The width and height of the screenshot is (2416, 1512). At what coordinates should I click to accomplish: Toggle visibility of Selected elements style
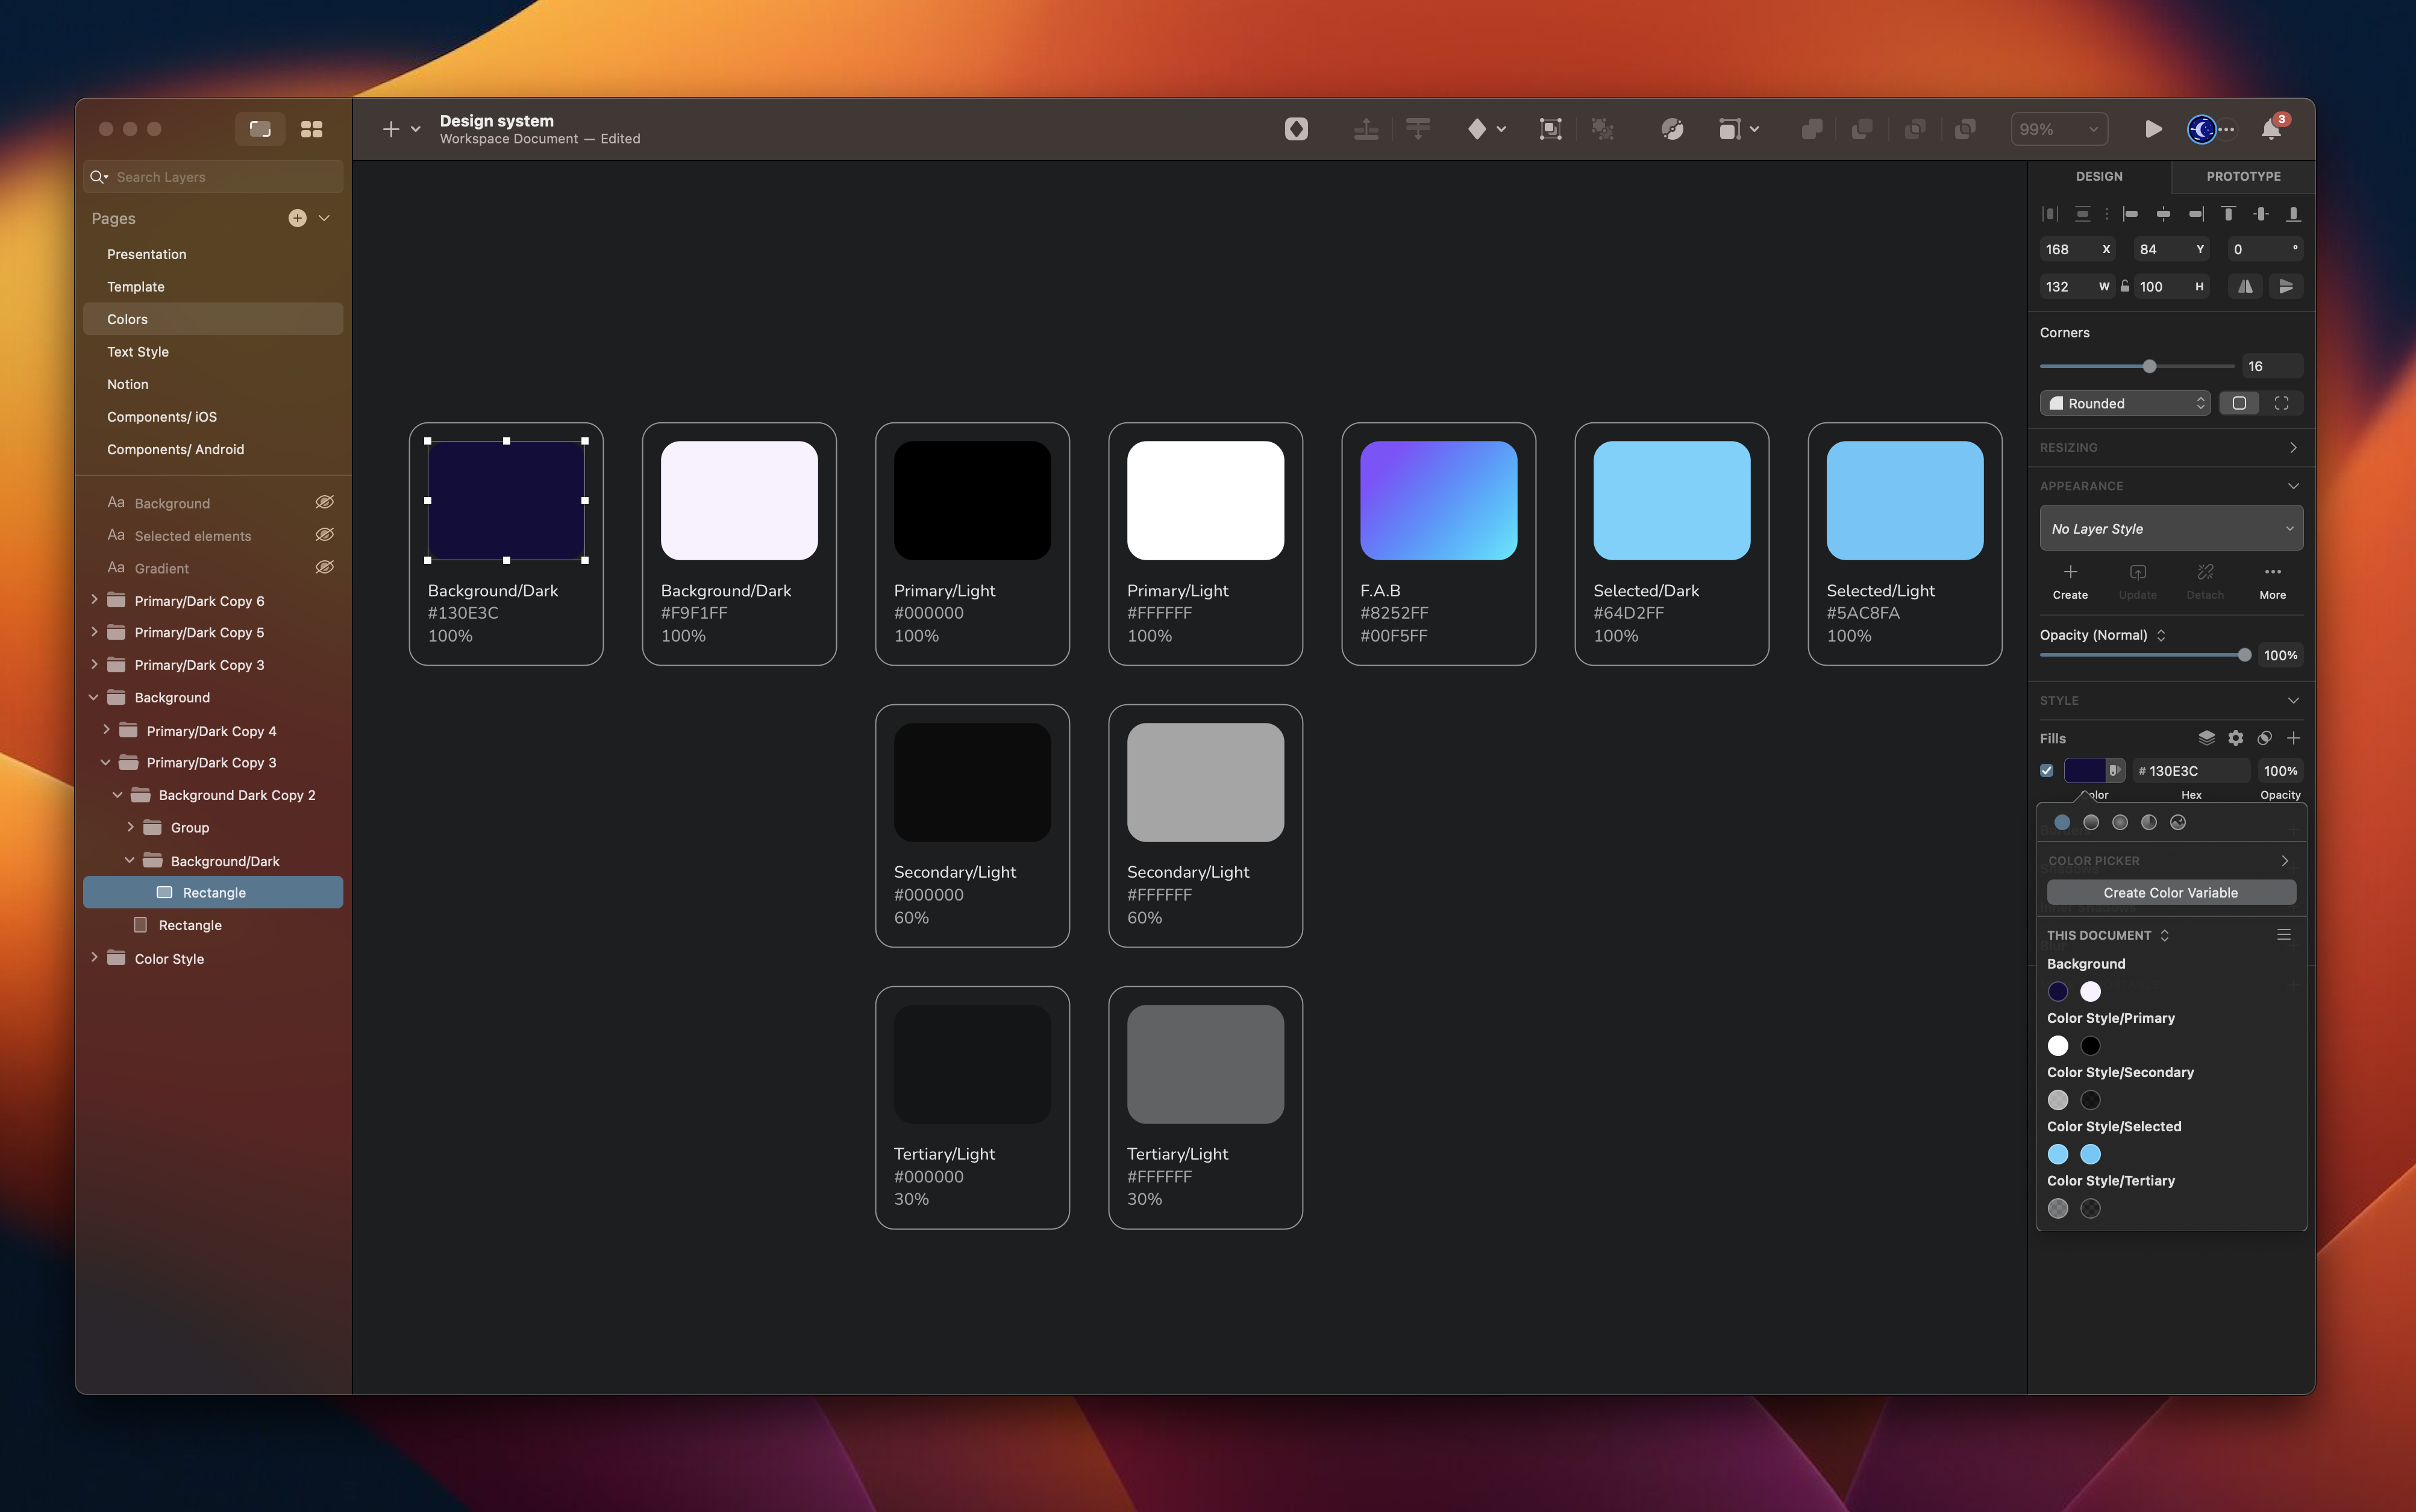[325, 534]
